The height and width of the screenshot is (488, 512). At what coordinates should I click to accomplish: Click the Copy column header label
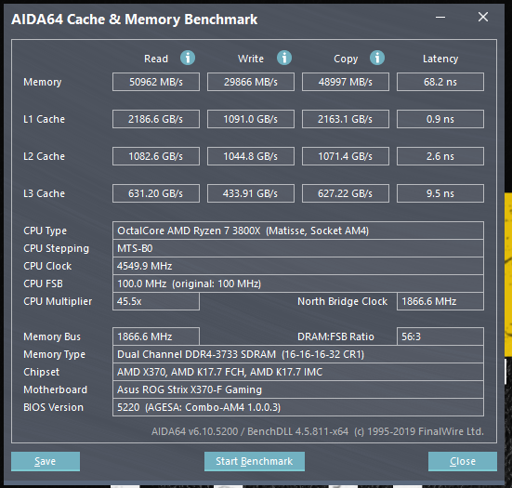pyautogui.click(x=346, y=59)
